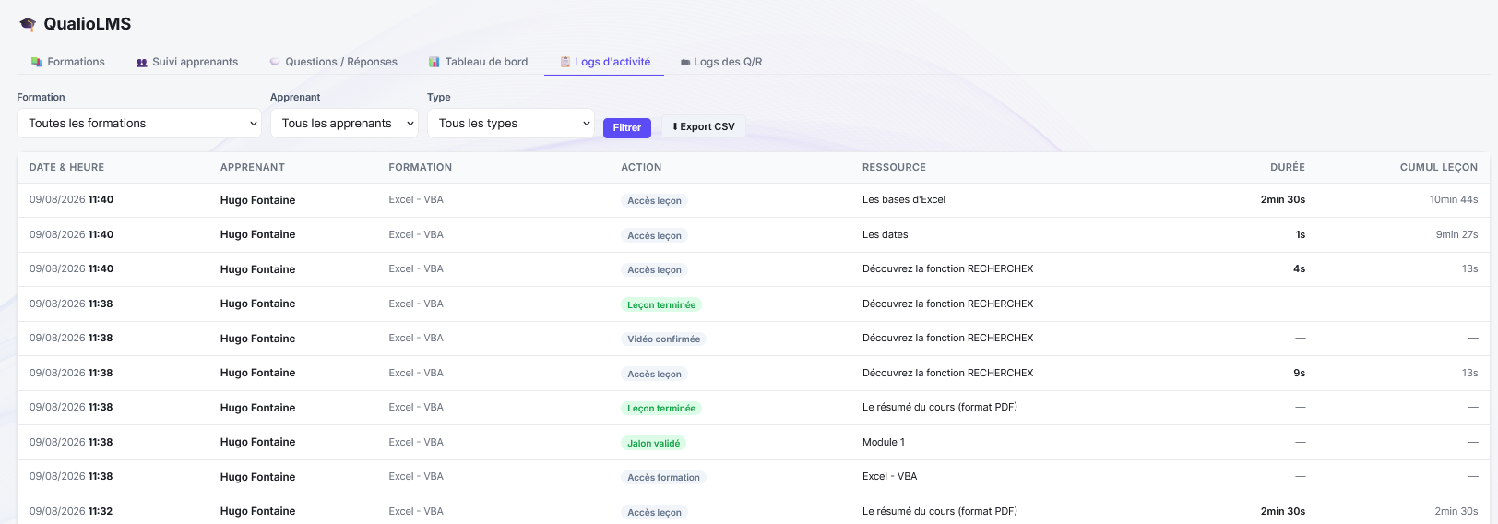Click the Apprenant filter label

[295, 97]
